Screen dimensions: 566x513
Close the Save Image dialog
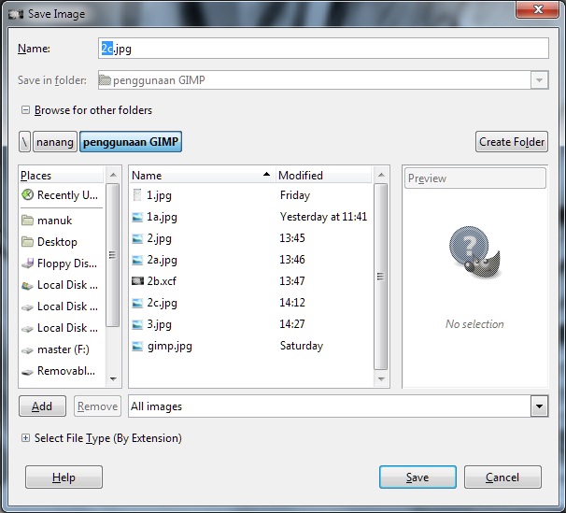(538, 8)
